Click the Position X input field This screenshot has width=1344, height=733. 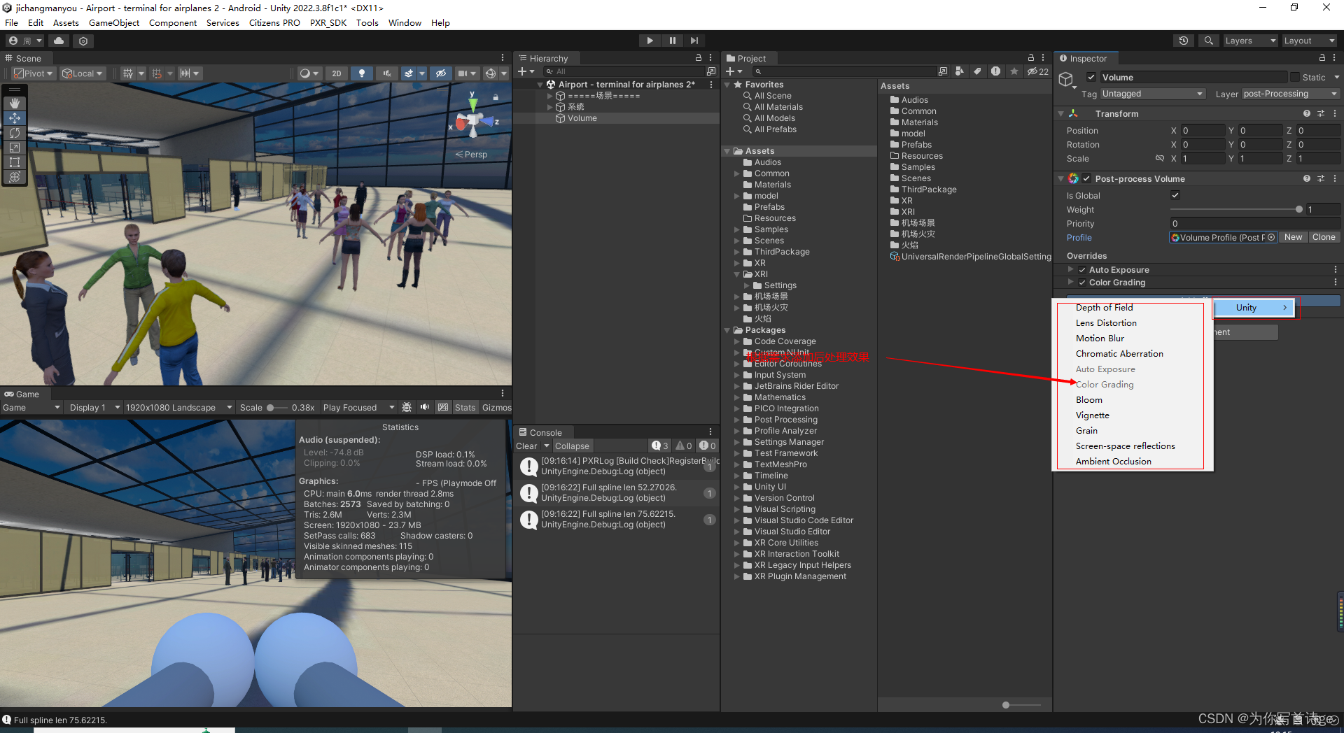[1202, 130]
